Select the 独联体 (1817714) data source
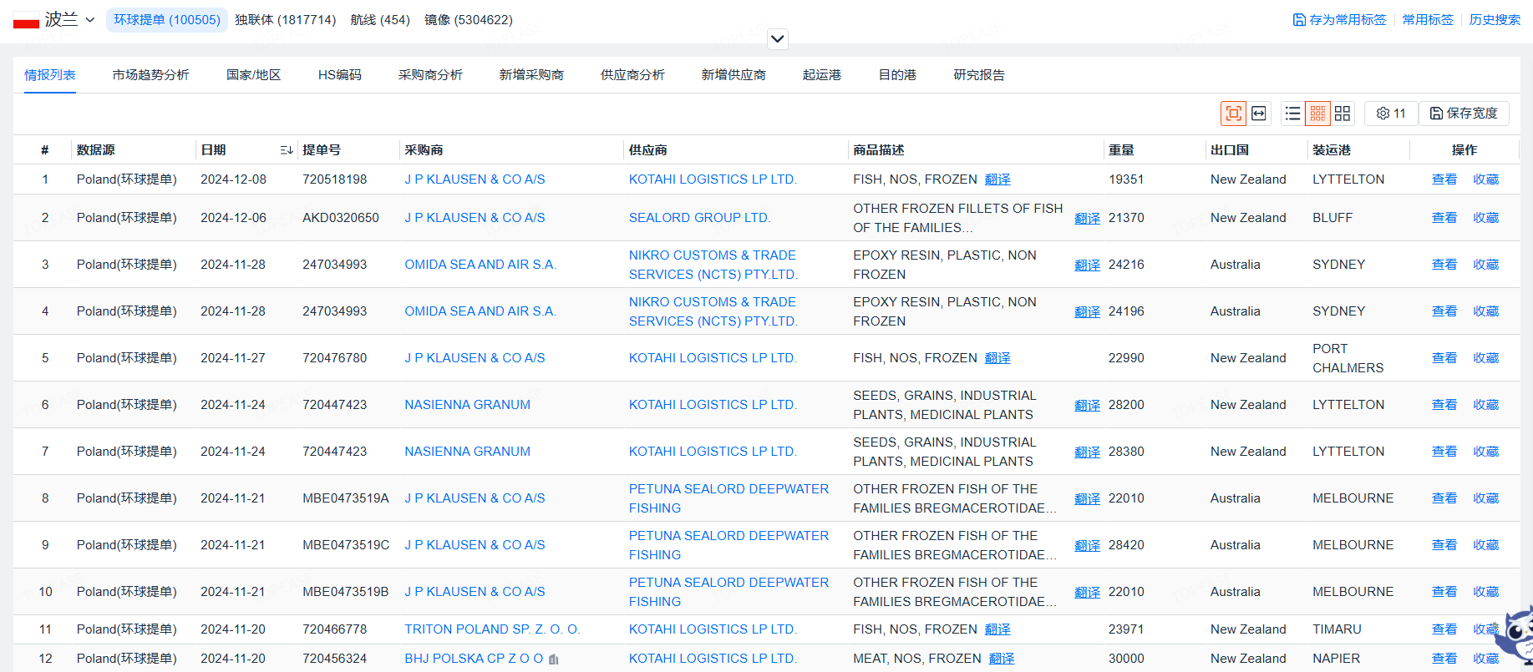Image resolution: width=1533 pixels, height=672 pixels. click(285, 19)
